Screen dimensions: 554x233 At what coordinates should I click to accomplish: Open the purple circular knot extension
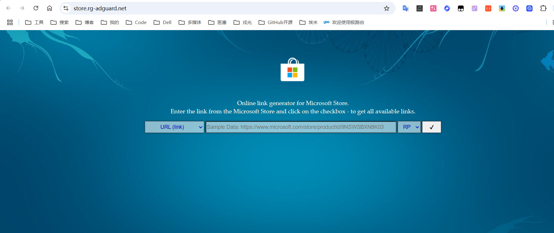click(516, 8)
